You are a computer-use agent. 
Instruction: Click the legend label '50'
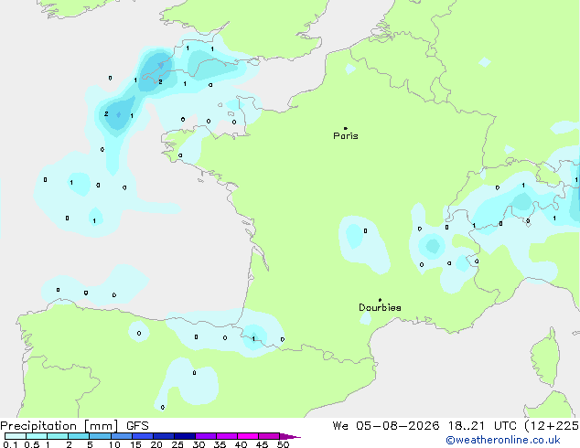[x=283, y=444]
